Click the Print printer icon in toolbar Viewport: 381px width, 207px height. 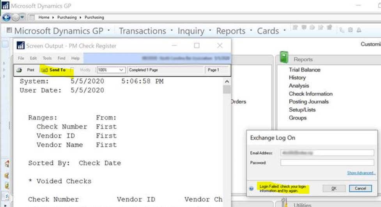point(19,70)
